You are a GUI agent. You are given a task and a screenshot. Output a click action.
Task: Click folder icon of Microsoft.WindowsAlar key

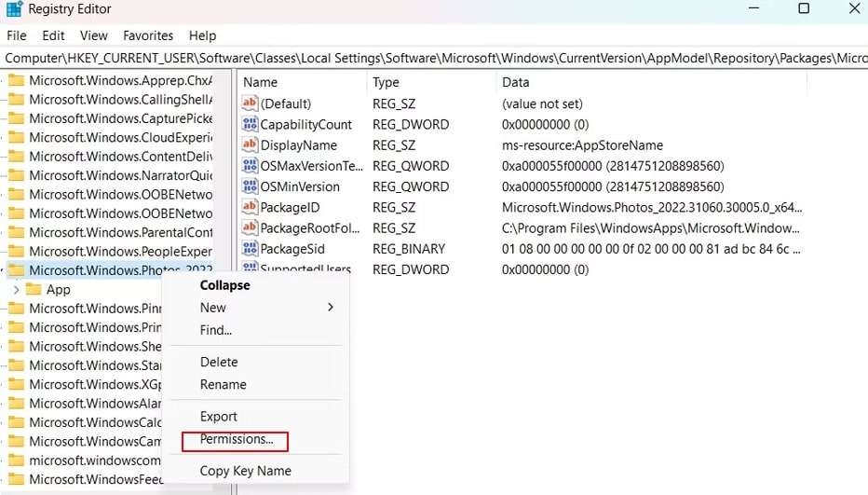click(x=17, y=403)
